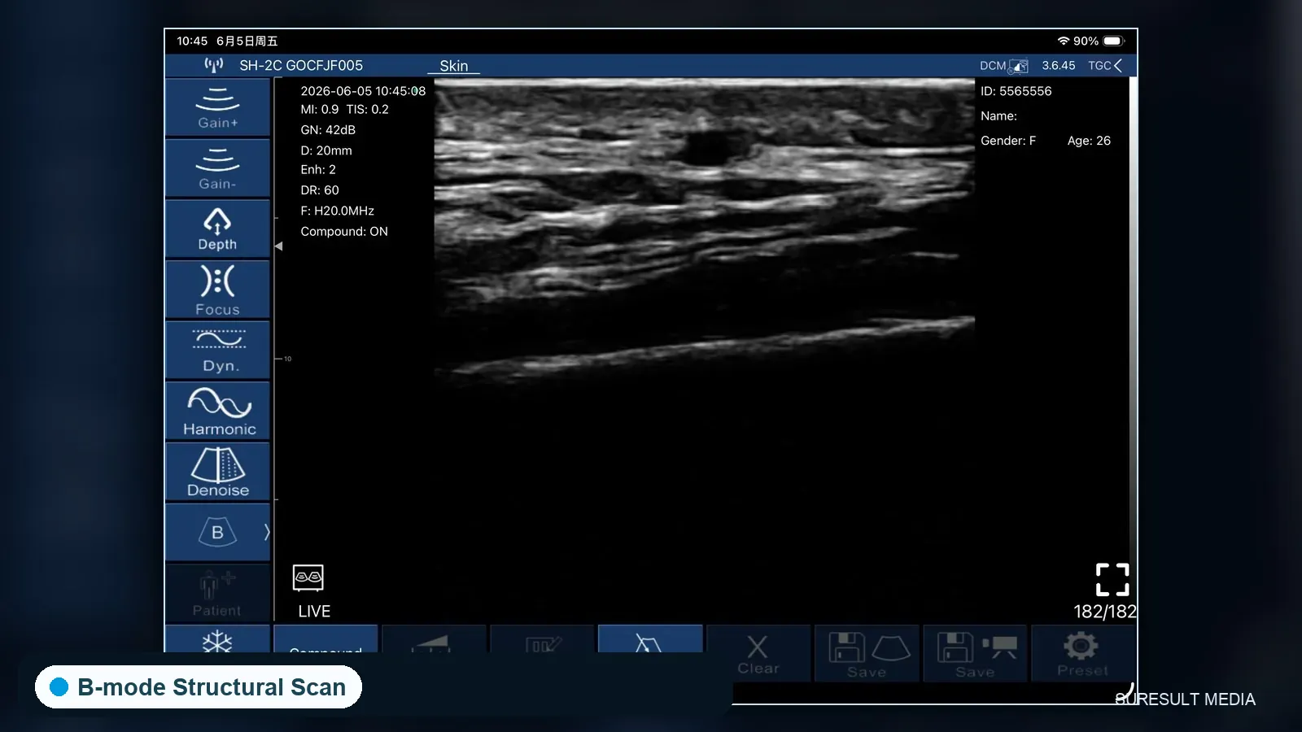1302x732 pixels.
Task: Click the Gender: F label
Action: pyautogui.click(x=1008, y=141)
